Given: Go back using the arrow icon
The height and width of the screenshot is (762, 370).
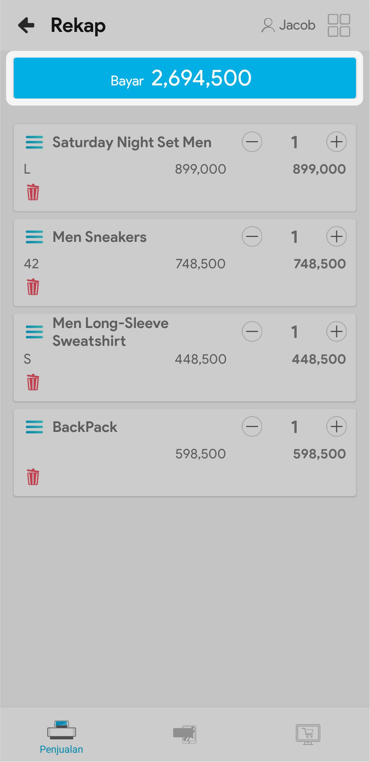Looking at the screenshot, I should [x=27, y=25].
